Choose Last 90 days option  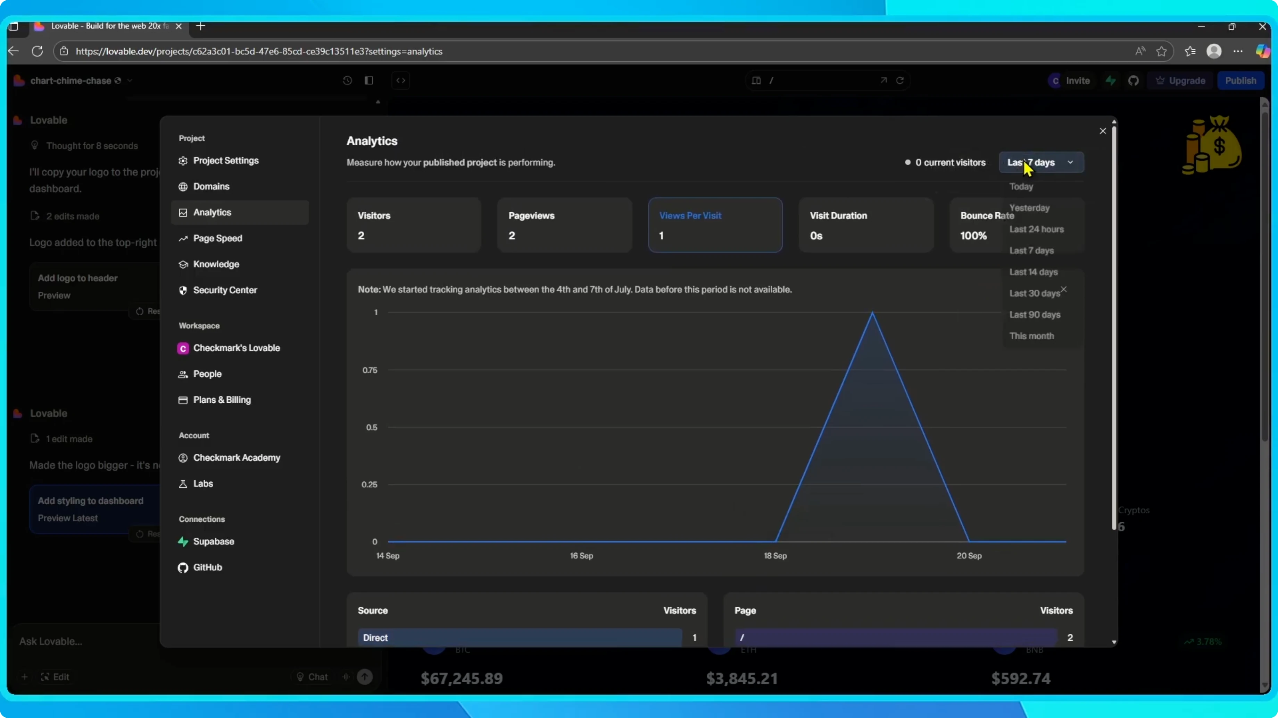tap(1035, 315)
